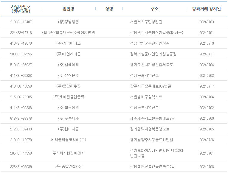Click suspension date 20240726
Image resolution: width=228 pixels, height=173 pixels.
(x=207, y=140)
